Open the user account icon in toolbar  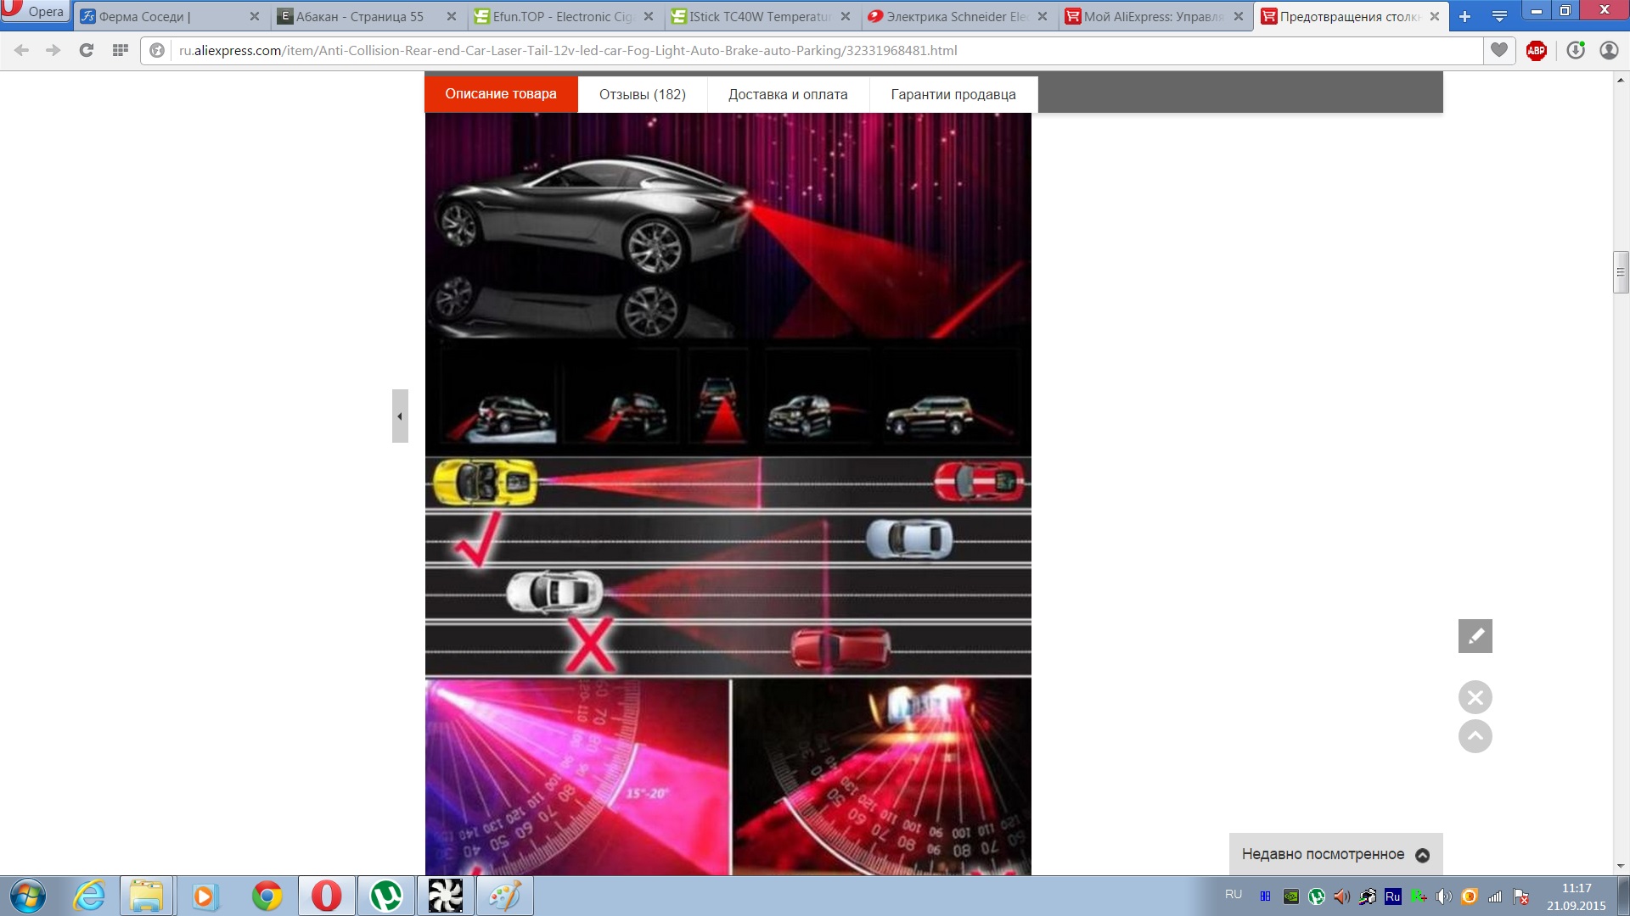(x=1609, y=50)
